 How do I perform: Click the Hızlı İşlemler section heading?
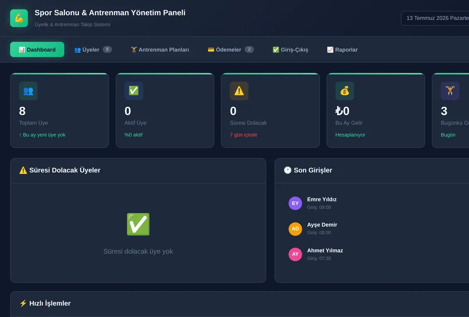(45, 303)
